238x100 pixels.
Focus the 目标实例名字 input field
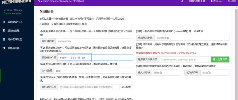(x=89, y=87)
